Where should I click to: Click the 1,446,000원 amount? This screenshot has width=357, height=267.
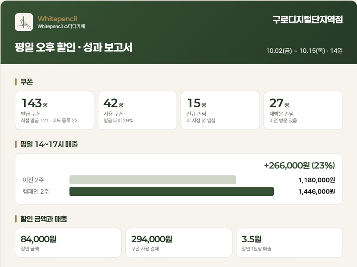317,192
